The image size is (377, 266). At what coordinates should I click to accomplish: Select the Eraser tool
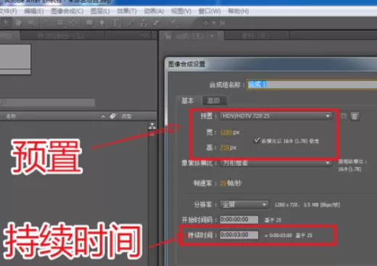point(156,23)
